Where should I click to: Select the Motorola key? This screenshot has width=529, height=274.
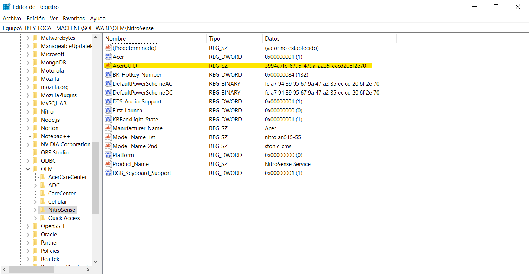coord(52,70)
